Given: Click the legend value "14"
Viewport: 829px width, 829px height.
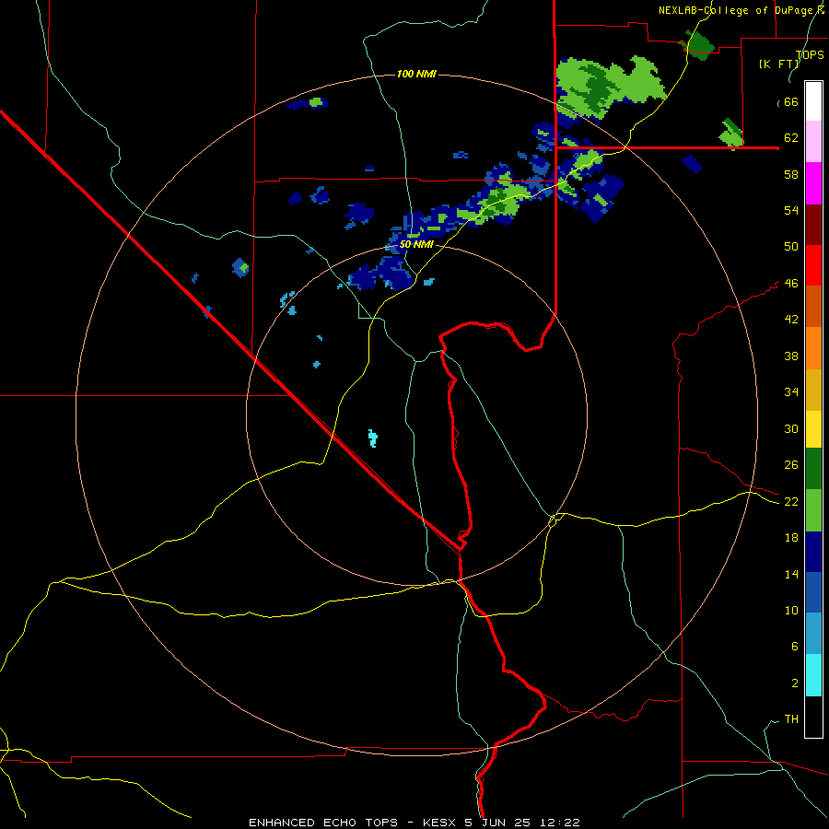Looking at the screenshot, I should pos(791,574).
